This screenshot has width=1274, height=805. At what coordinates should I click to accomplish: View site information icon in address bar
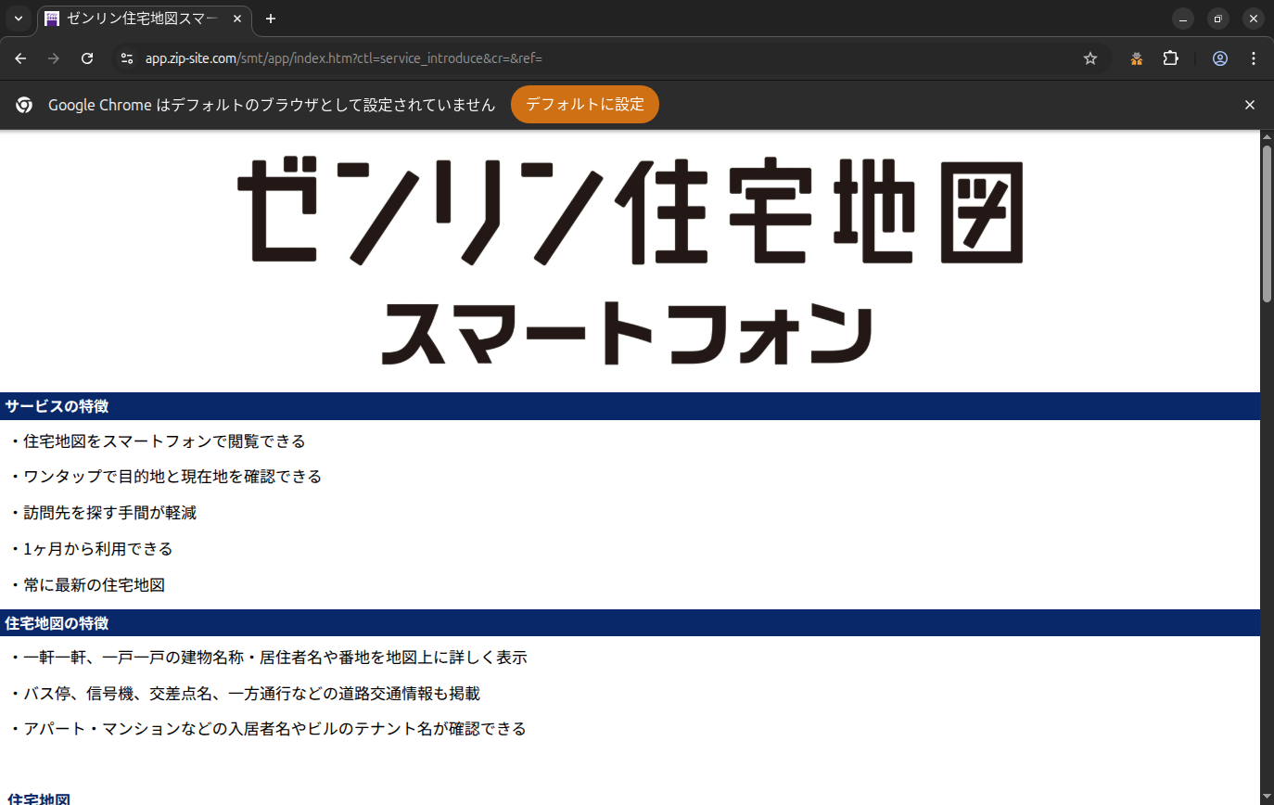coord(128,58)
